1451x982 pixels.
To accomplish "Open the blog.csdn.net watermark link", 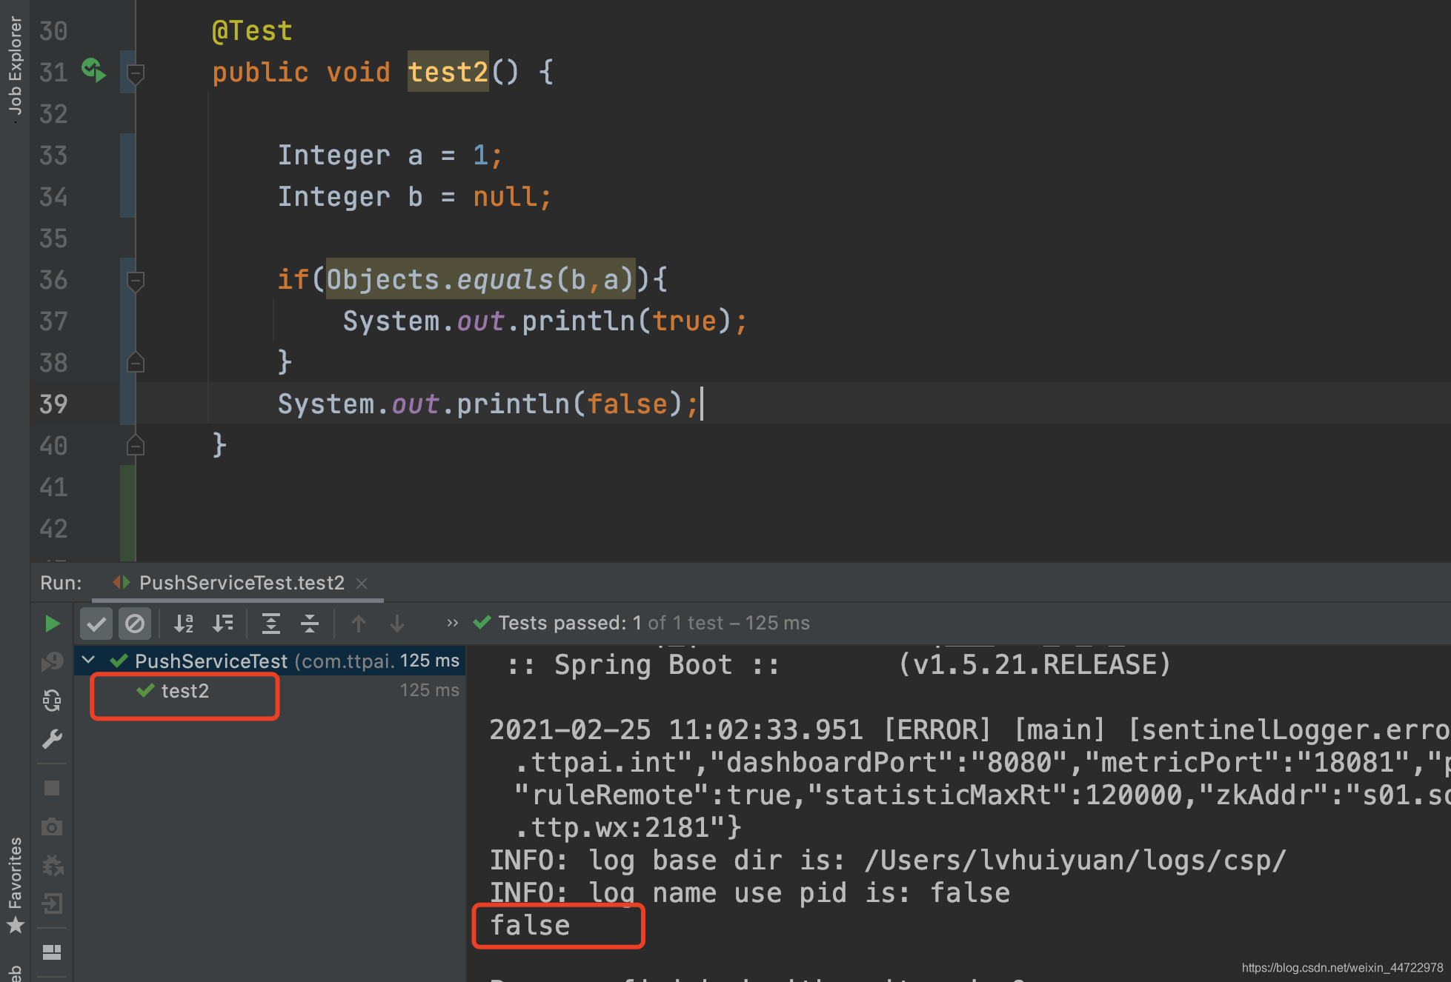I will point(1334,967).
